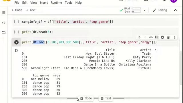Open the Insert menu
The height and width of the screenshot is (103, 183).
44,3
